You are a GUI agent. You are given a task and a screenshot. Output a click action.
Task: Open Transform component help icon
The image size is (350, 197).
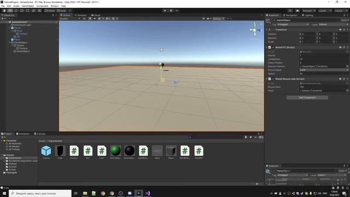[340, 30]
